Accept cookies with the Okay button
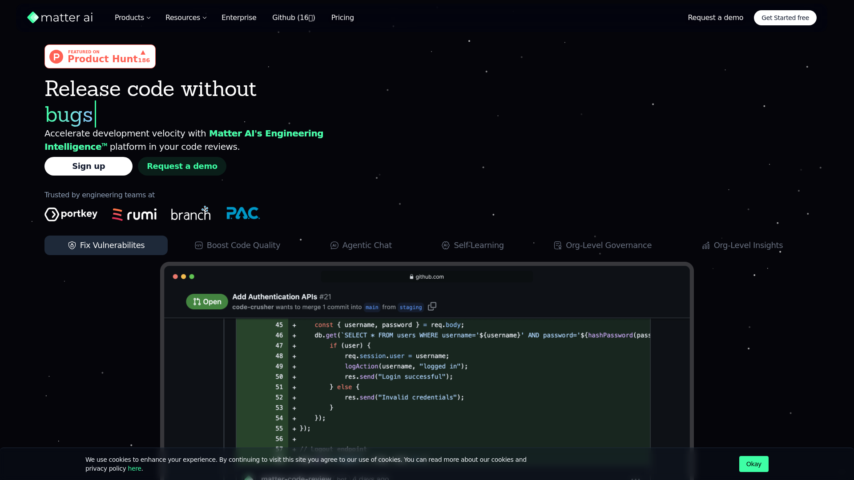854x480 pixels. click(x=753, y=464)
